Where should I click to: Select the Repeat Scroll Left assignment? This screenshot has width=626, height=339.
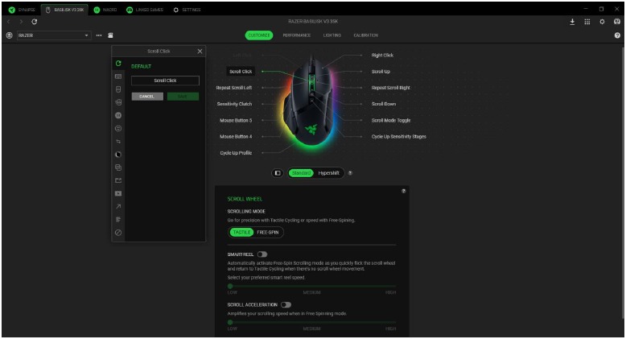(x=234, y=88)
